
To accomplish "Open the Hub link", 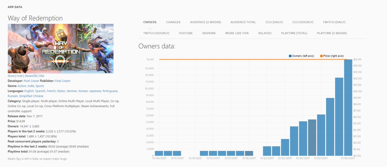I will click(20, 76).
